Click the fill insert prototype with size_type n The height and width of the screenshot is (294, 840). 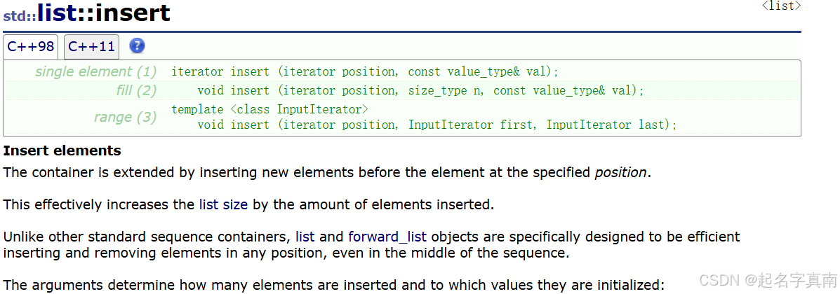(x=420, y=90)
